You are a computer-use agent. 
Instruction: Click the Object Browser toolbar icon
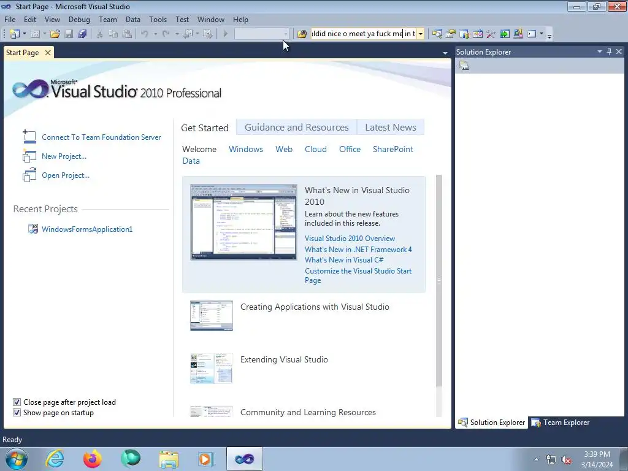click(477, 34)
